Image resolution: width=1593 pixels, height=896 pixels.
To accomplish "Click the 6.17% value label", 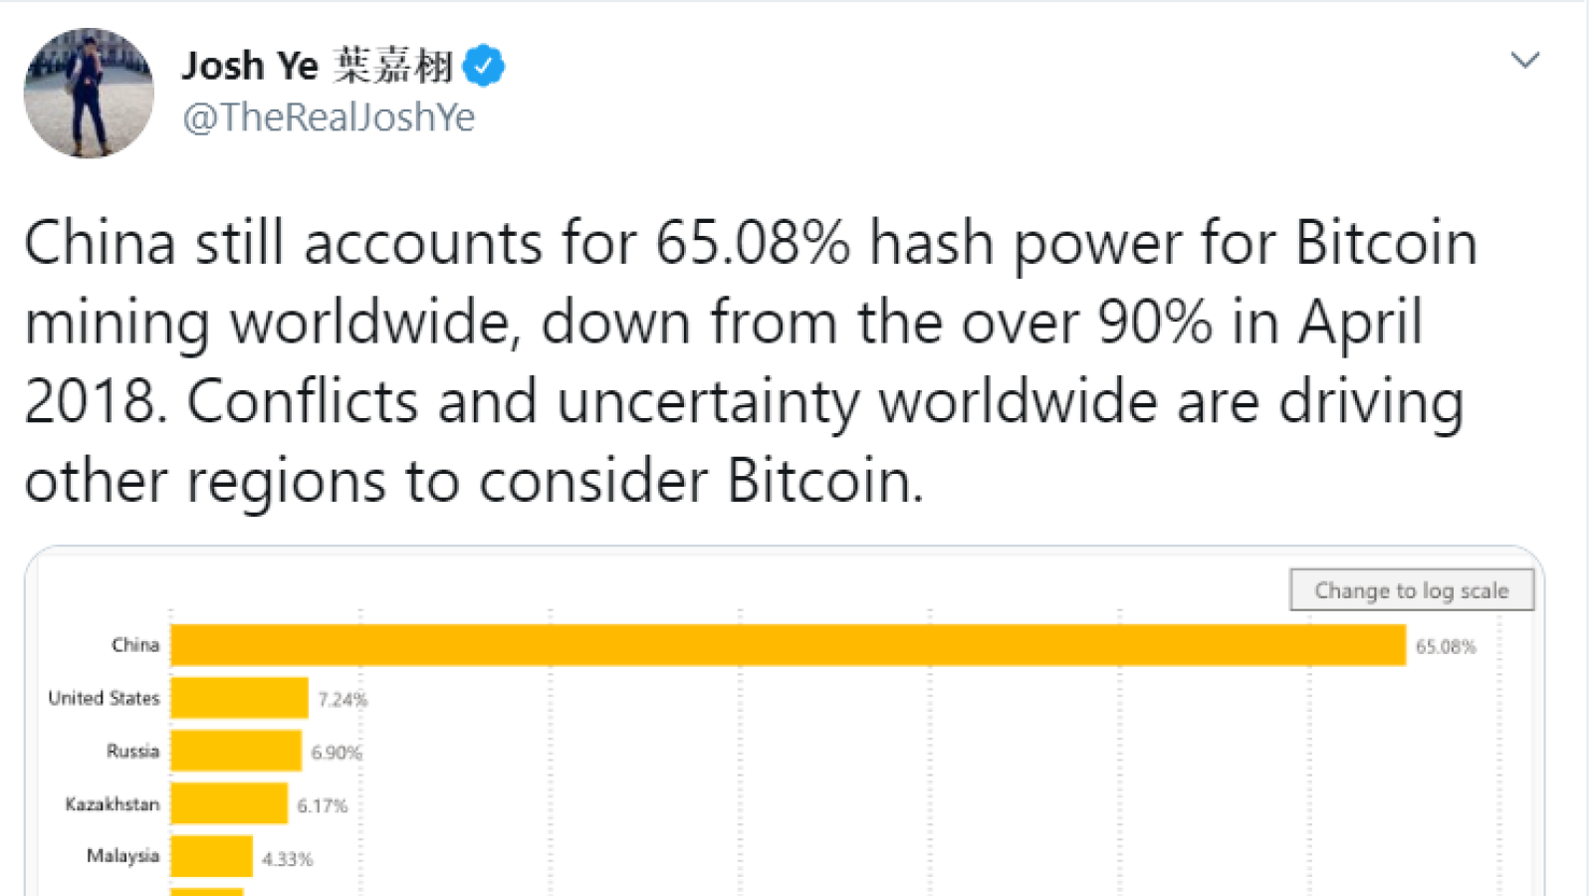I will pyautogui.click(x=323, y=805).
